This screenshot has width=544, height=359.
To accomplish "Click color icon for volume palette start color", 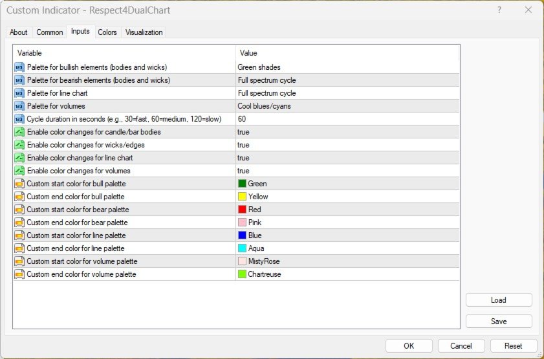I will tap(19, 261).
